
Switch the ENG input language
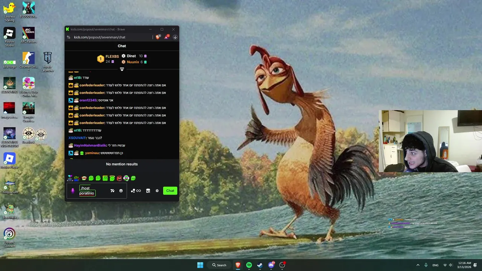pyautogui.click(x=435, y=265)
